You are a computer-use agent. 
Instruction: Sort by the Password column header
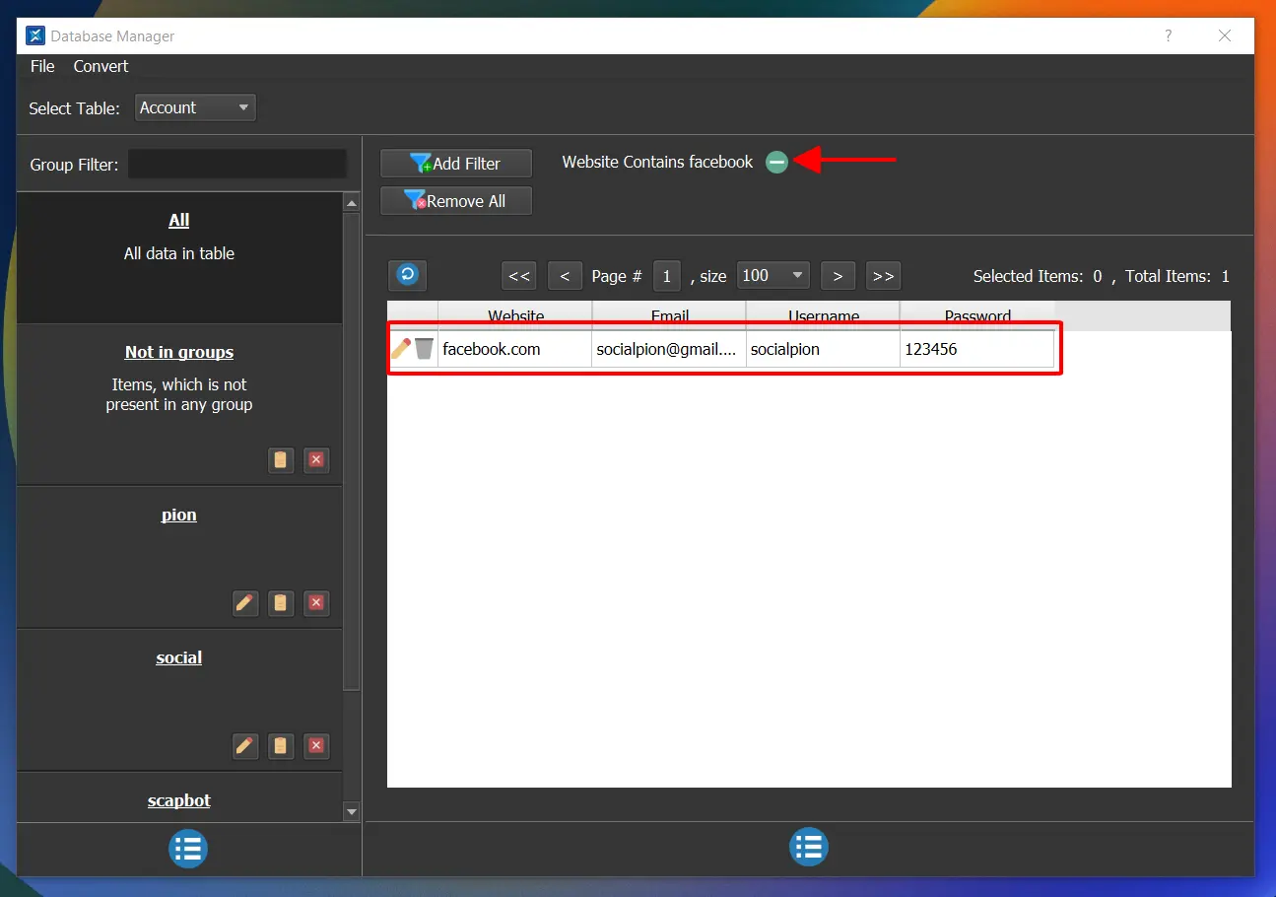click(977, 316)
